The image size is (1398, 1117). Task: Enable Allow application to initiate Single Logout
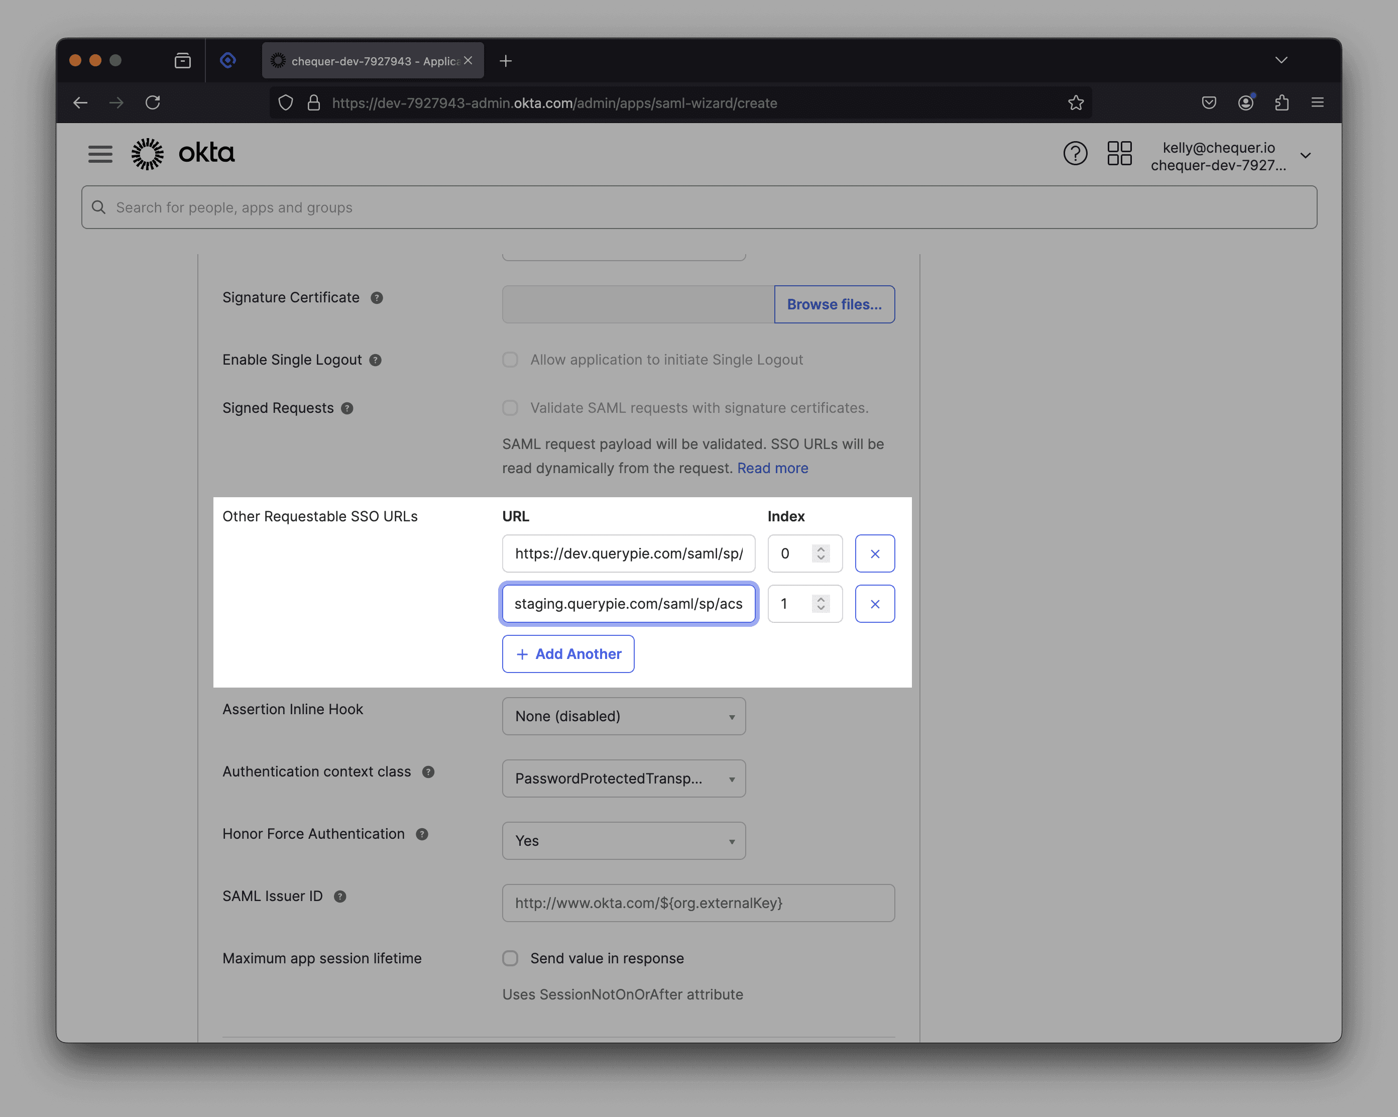(x=510, y=360)
